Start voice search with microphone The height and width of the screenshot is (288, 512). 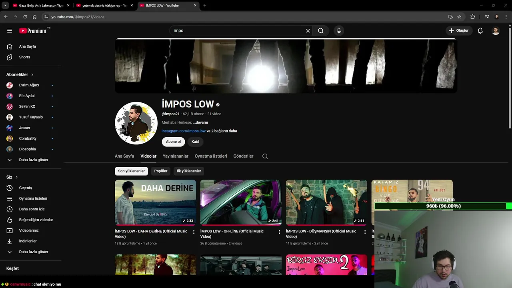(x=339, y=30)
